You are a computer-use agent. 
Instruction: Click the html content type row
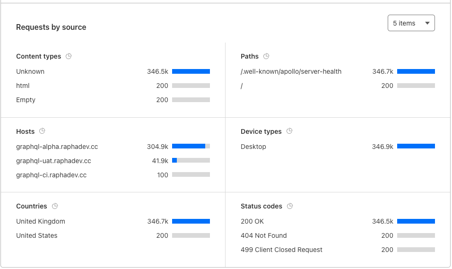pos(23,86)
